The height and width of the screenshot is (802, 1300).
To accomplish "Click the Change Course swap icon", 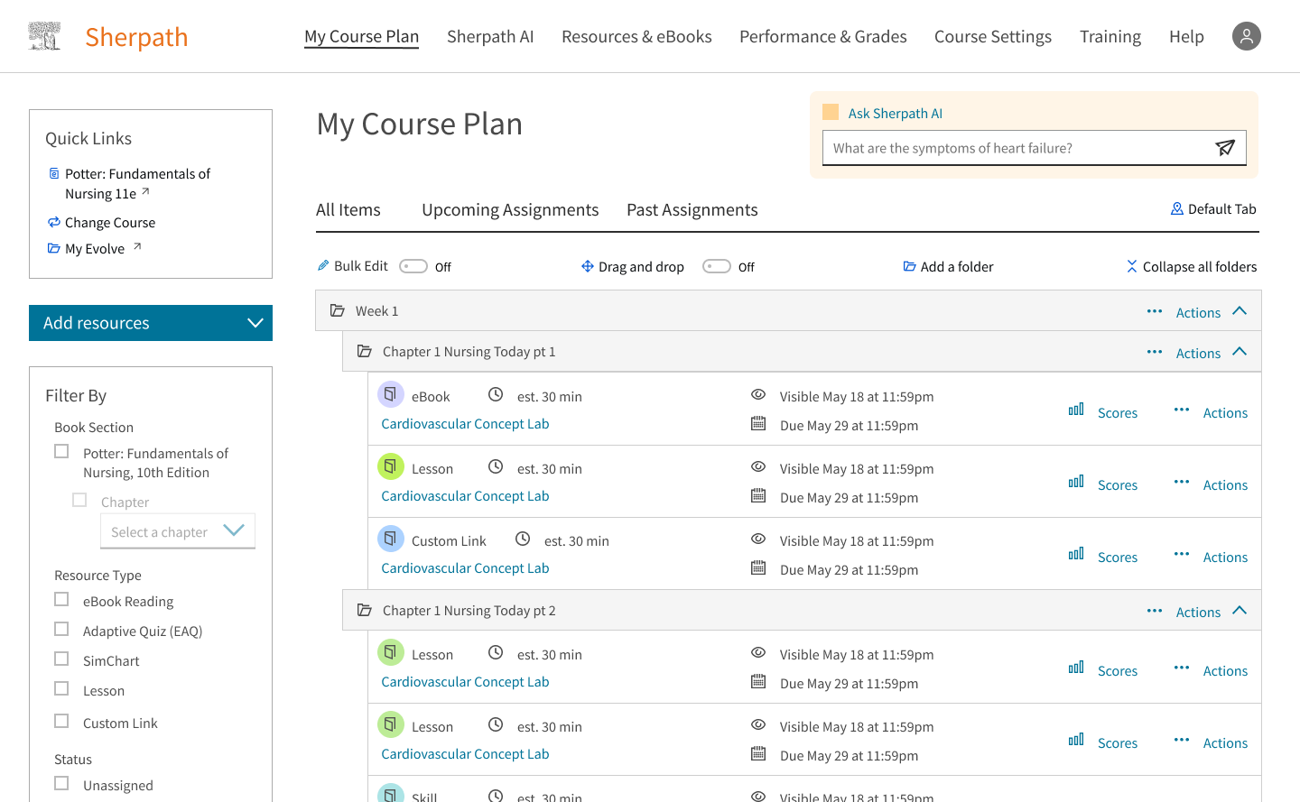I will tap(54, 222).
